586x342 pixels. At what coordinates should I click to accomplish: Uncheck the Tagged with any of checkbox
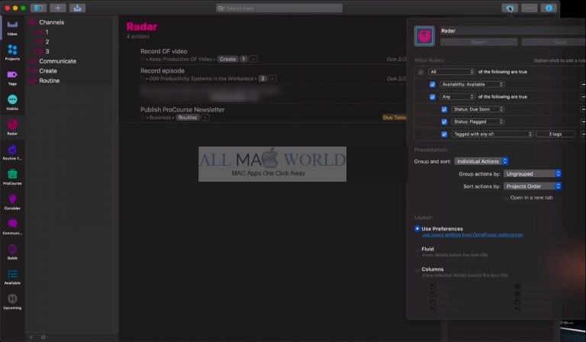tap(444, 134)
